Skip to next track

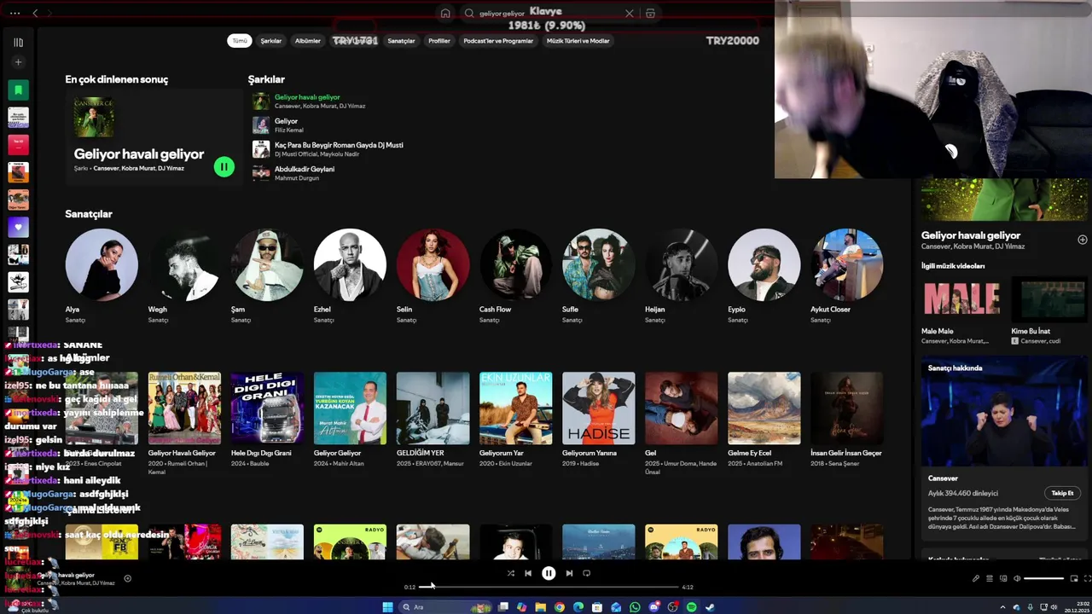click(569, 573)
